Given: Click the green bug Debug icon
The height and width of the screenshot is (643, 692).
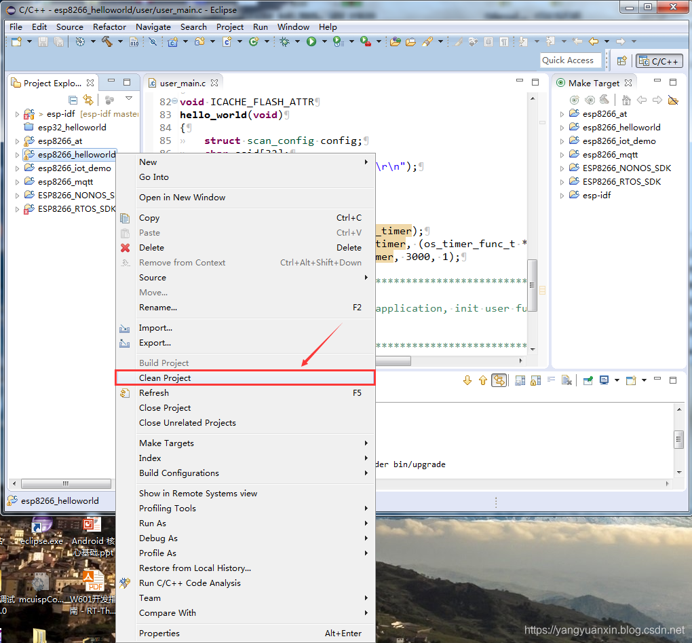Looking at the screenshot, I should click(x=285, y=41).
